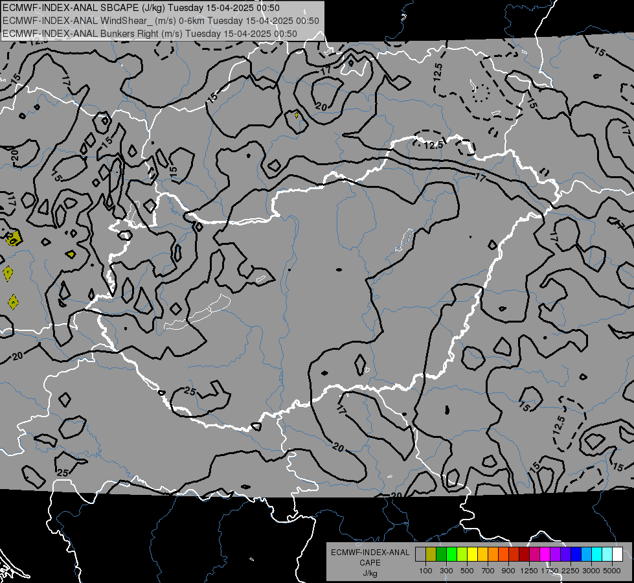Click the WindShear 0-6km title line
Image resolution: width=634 pixels, height=583 pixels.
pyautogui.click(x=161, y=21)
